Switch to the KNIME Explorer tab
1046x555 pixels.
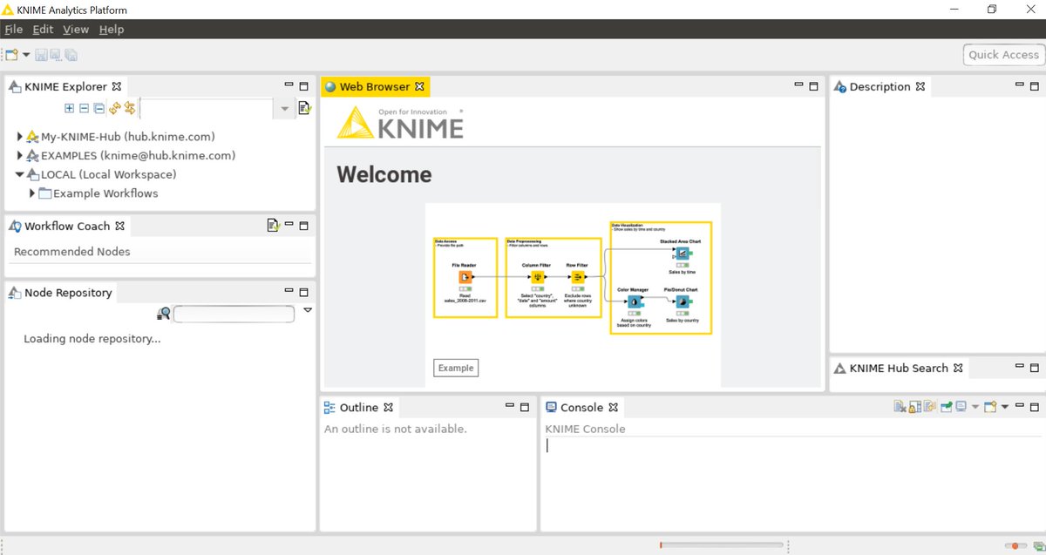pyautogui.click(x=65, y=87)
